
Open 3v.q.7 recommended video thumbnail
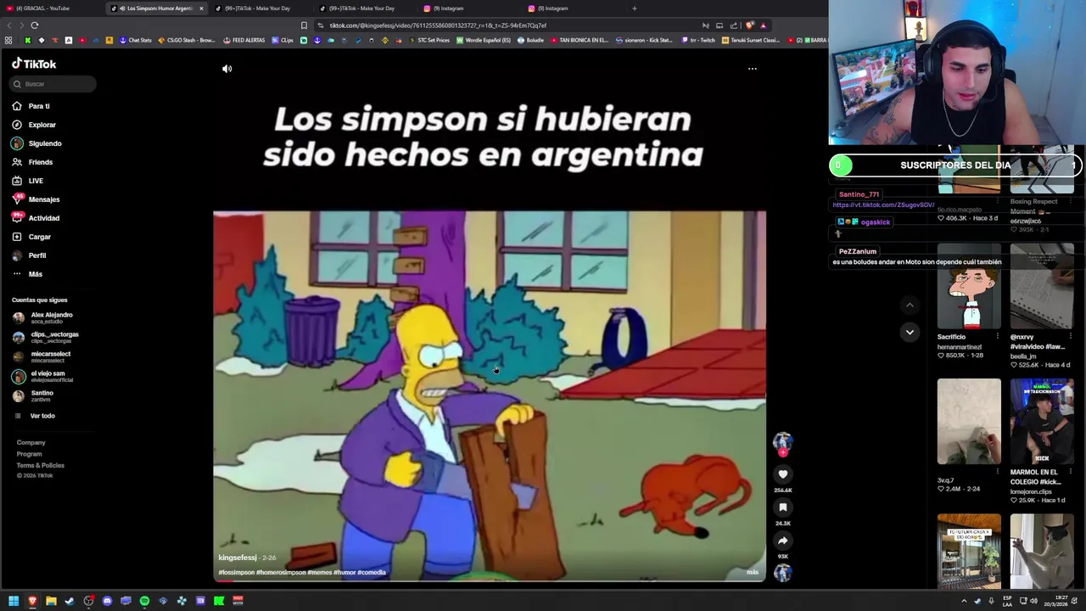coord(969,422)
